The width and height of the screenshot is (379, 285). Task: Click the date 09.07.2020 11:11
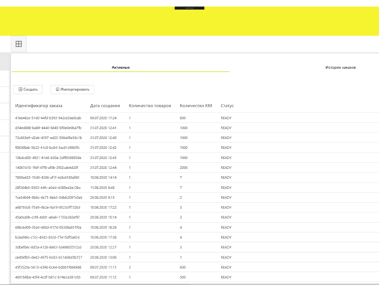[x=103, y=267]
